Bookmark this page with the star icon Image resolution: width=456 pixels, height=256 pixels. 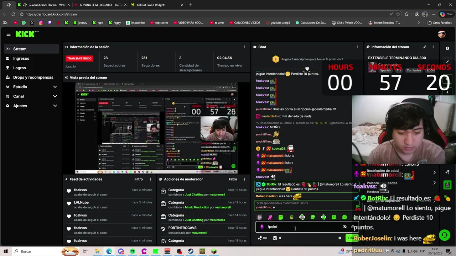point(398,14)
